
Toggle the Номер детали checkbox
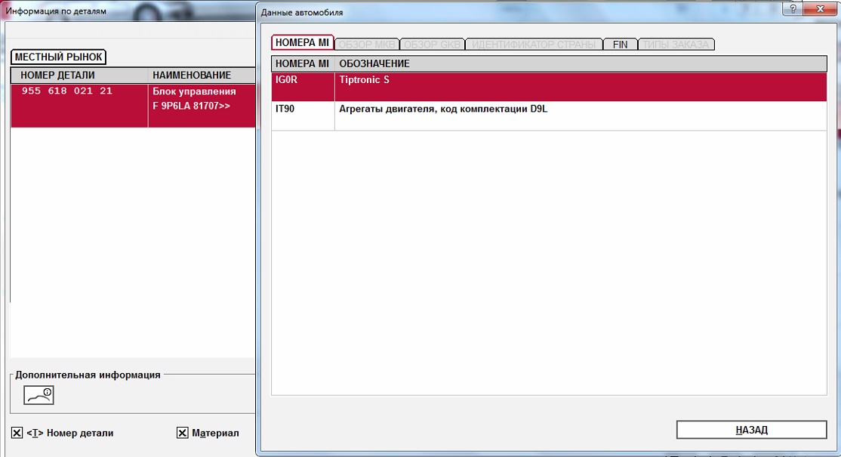[17, 433]
